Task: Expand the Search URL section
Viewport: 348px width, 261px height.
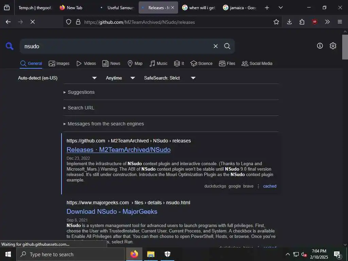Action: tap(79, 108)
